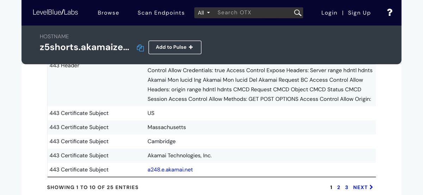Select page 1 in the pagination
The image size is (423, 195).
(331, 187)
